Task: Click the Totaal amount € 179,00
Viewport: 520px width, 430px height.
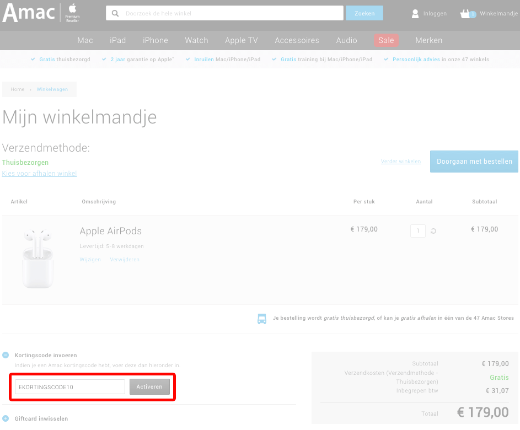Action: click(x=483, y=412)
